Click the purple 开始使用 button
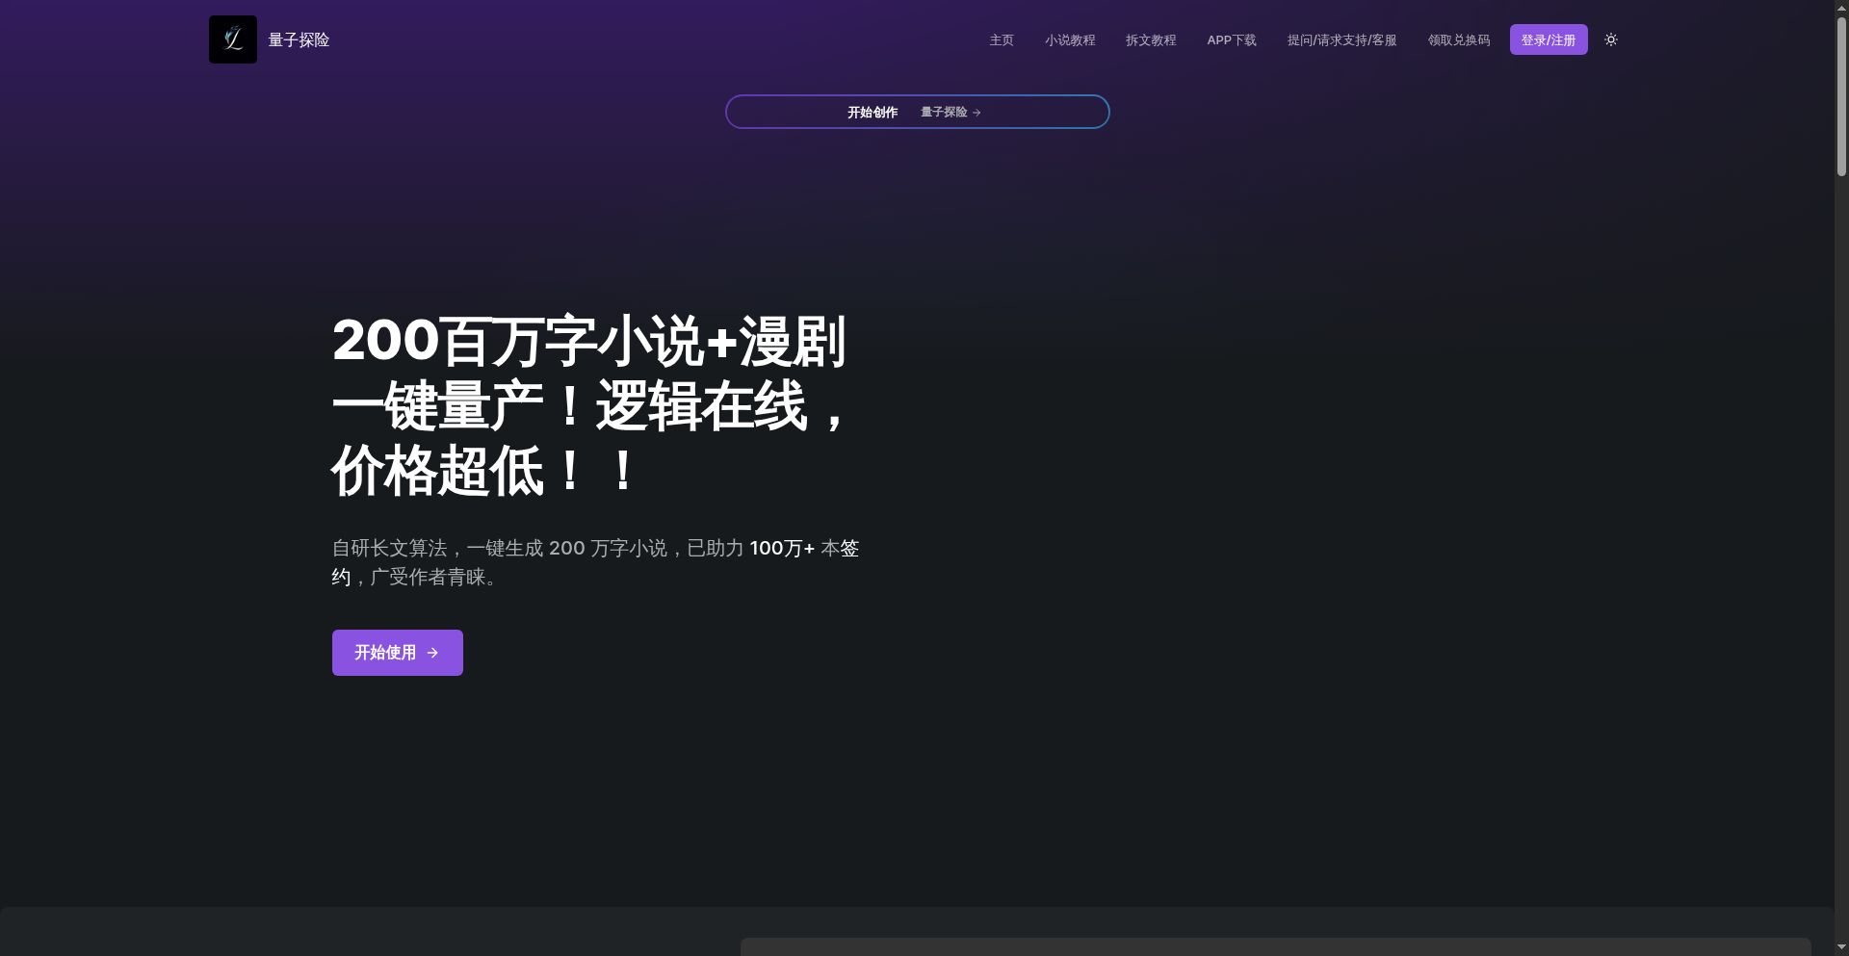This screenshot has width=1849, height=956. click(x=397, y=652)
